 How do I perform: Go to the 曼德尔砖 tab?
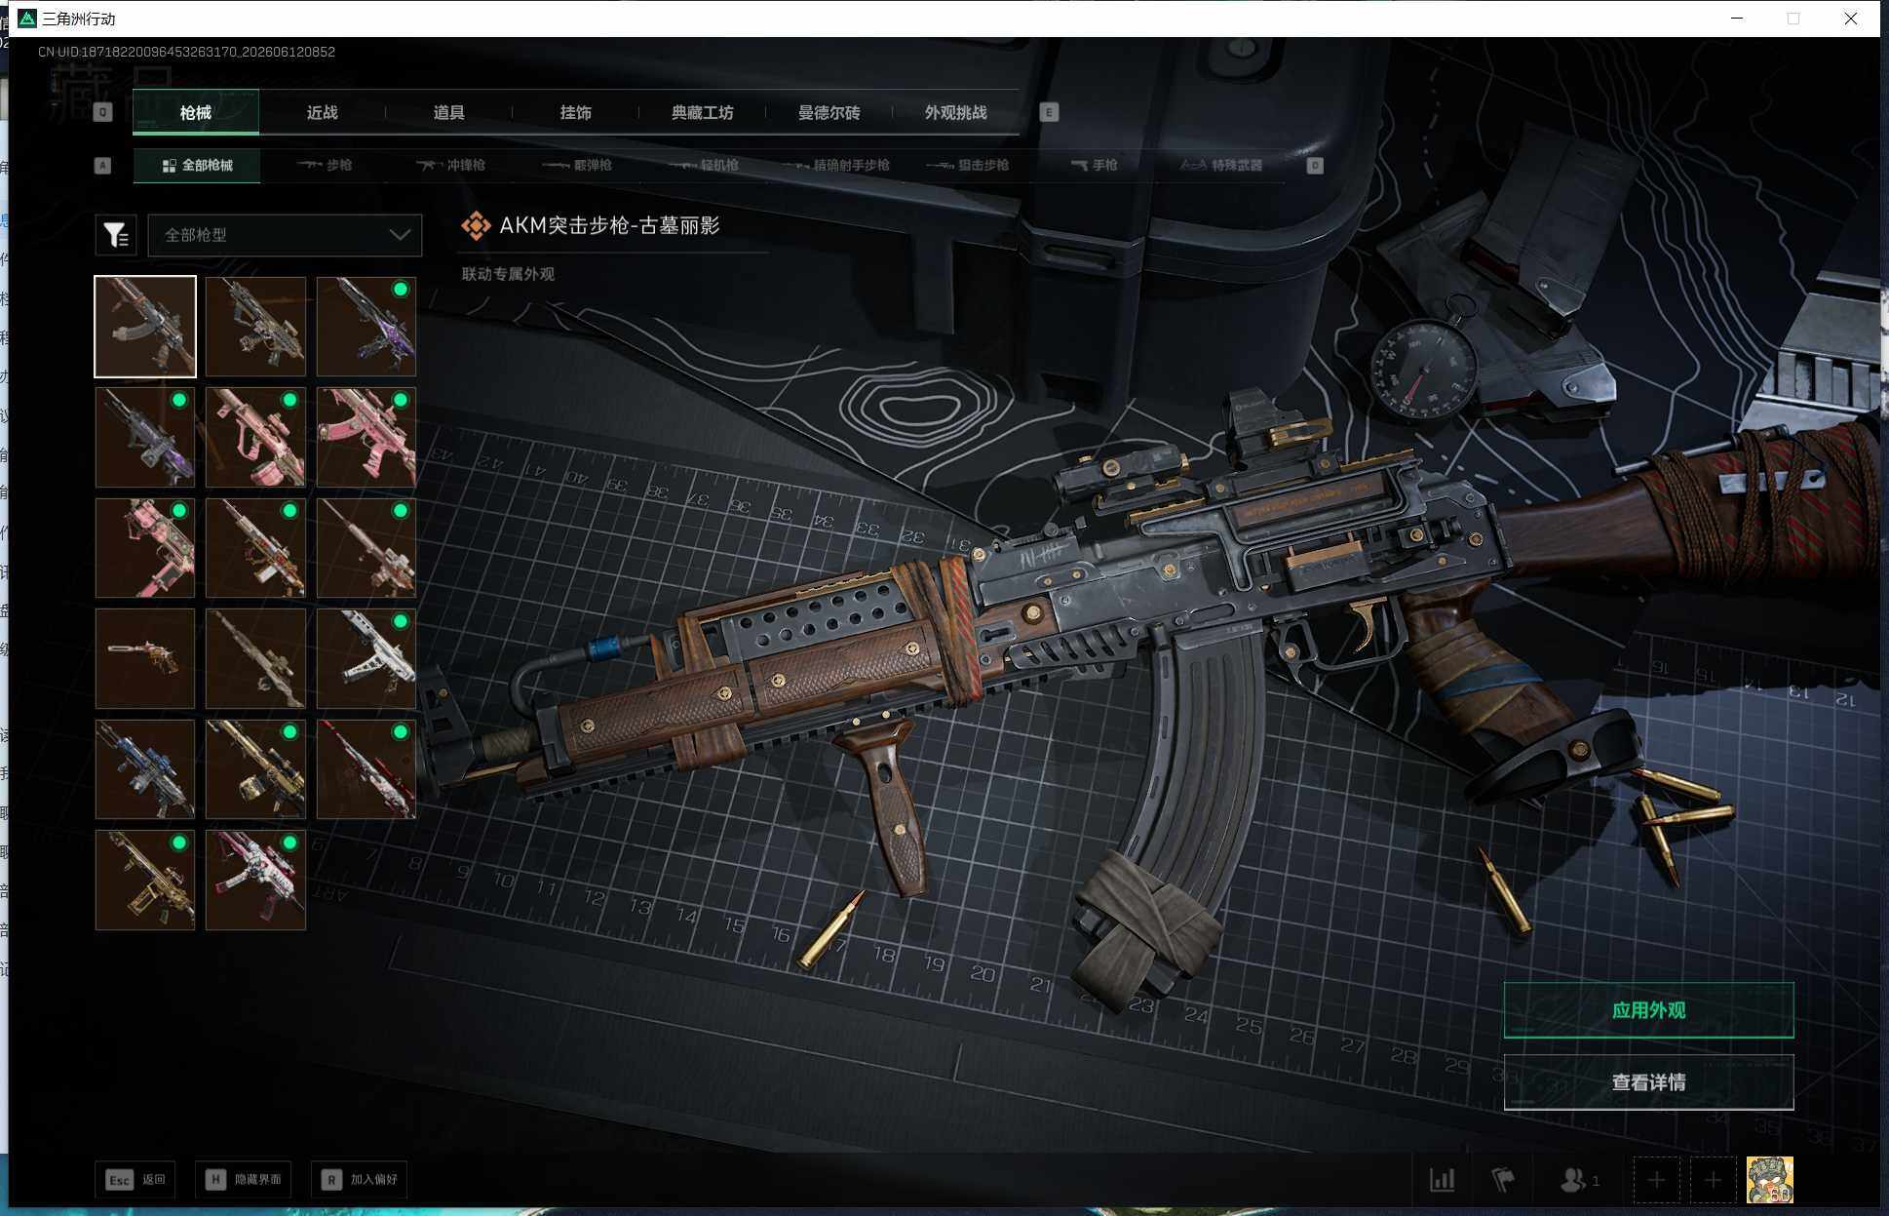tap(829, 112)
